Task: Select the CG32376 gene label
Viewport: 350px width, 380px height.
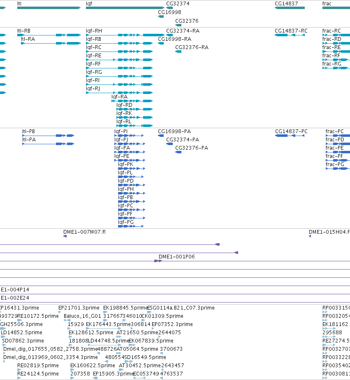Action: 187,21
